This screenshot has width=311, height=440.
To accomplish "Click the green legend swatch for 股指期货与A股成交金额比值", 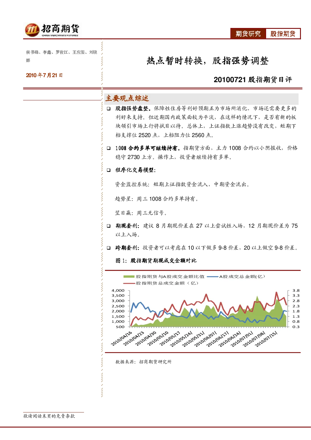I will (129, 277).
